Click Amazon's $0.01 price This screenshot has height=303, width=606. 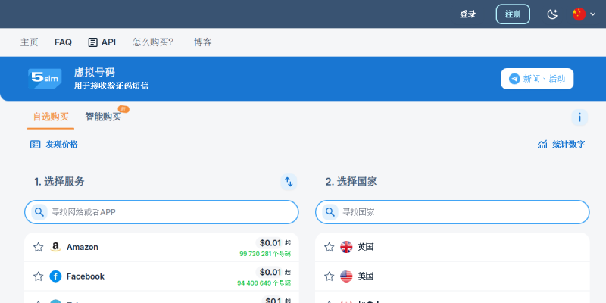coord(270,243)
